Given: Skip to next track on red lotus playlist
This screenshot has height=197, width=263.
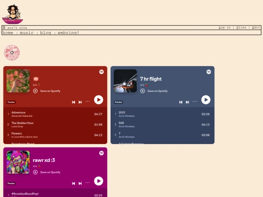Looking at the screenshot, I should click(x=80, y=102).
